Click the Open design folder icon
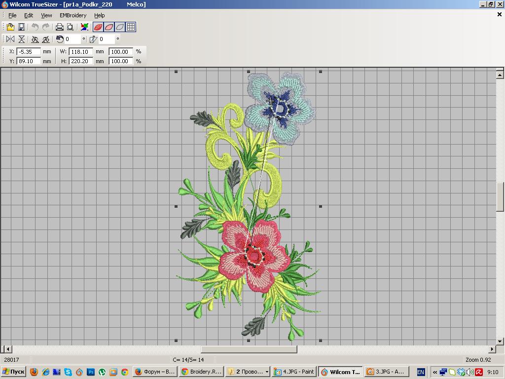Image resolution: width=505 pixels, height=379 pixels. coord(10,27)
